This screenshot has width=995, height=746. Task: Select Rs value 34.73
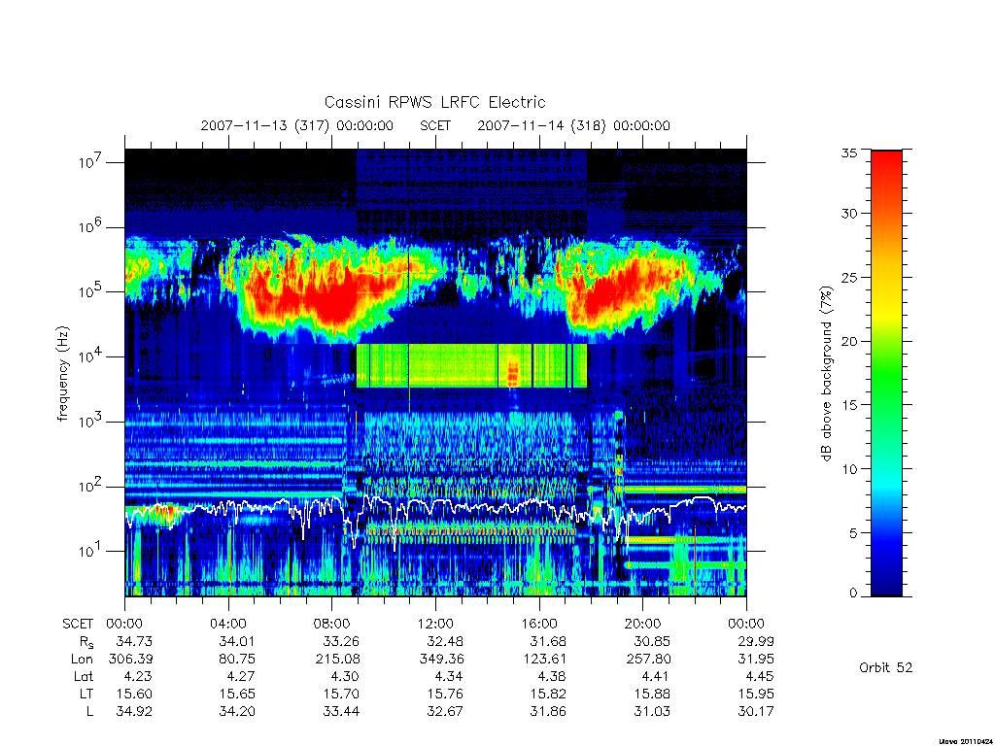pos(134,641)
